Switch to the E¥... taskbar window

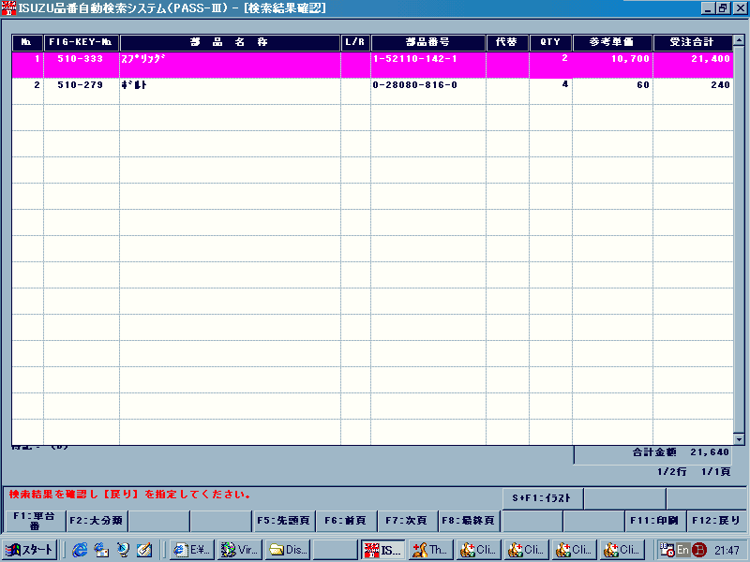[192, 550]
